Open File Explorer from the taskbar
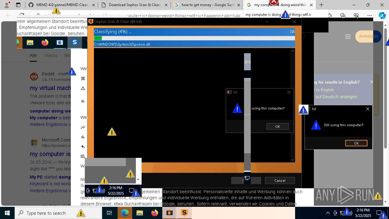 tap(139, 213)
